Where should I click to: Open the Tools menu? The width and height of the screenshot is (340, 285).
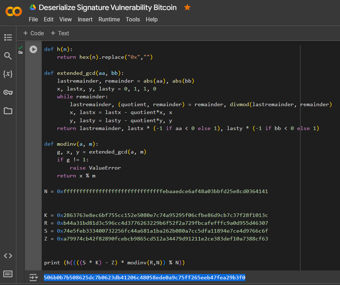(x=133, y=19)
